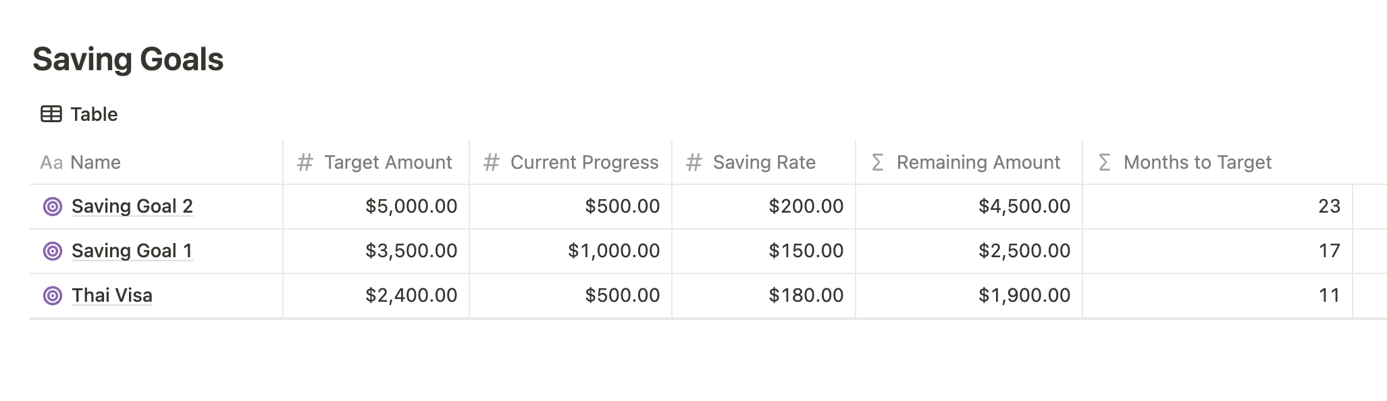Image resolution: width=1387 pixels, height=401 pixels.
Task: Open the Saving Goal 1 page
Action: [132, 251]
